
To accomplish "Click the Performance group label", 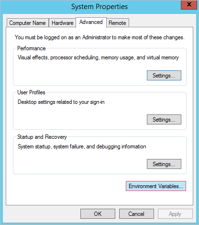I will [x=32, y=48].
